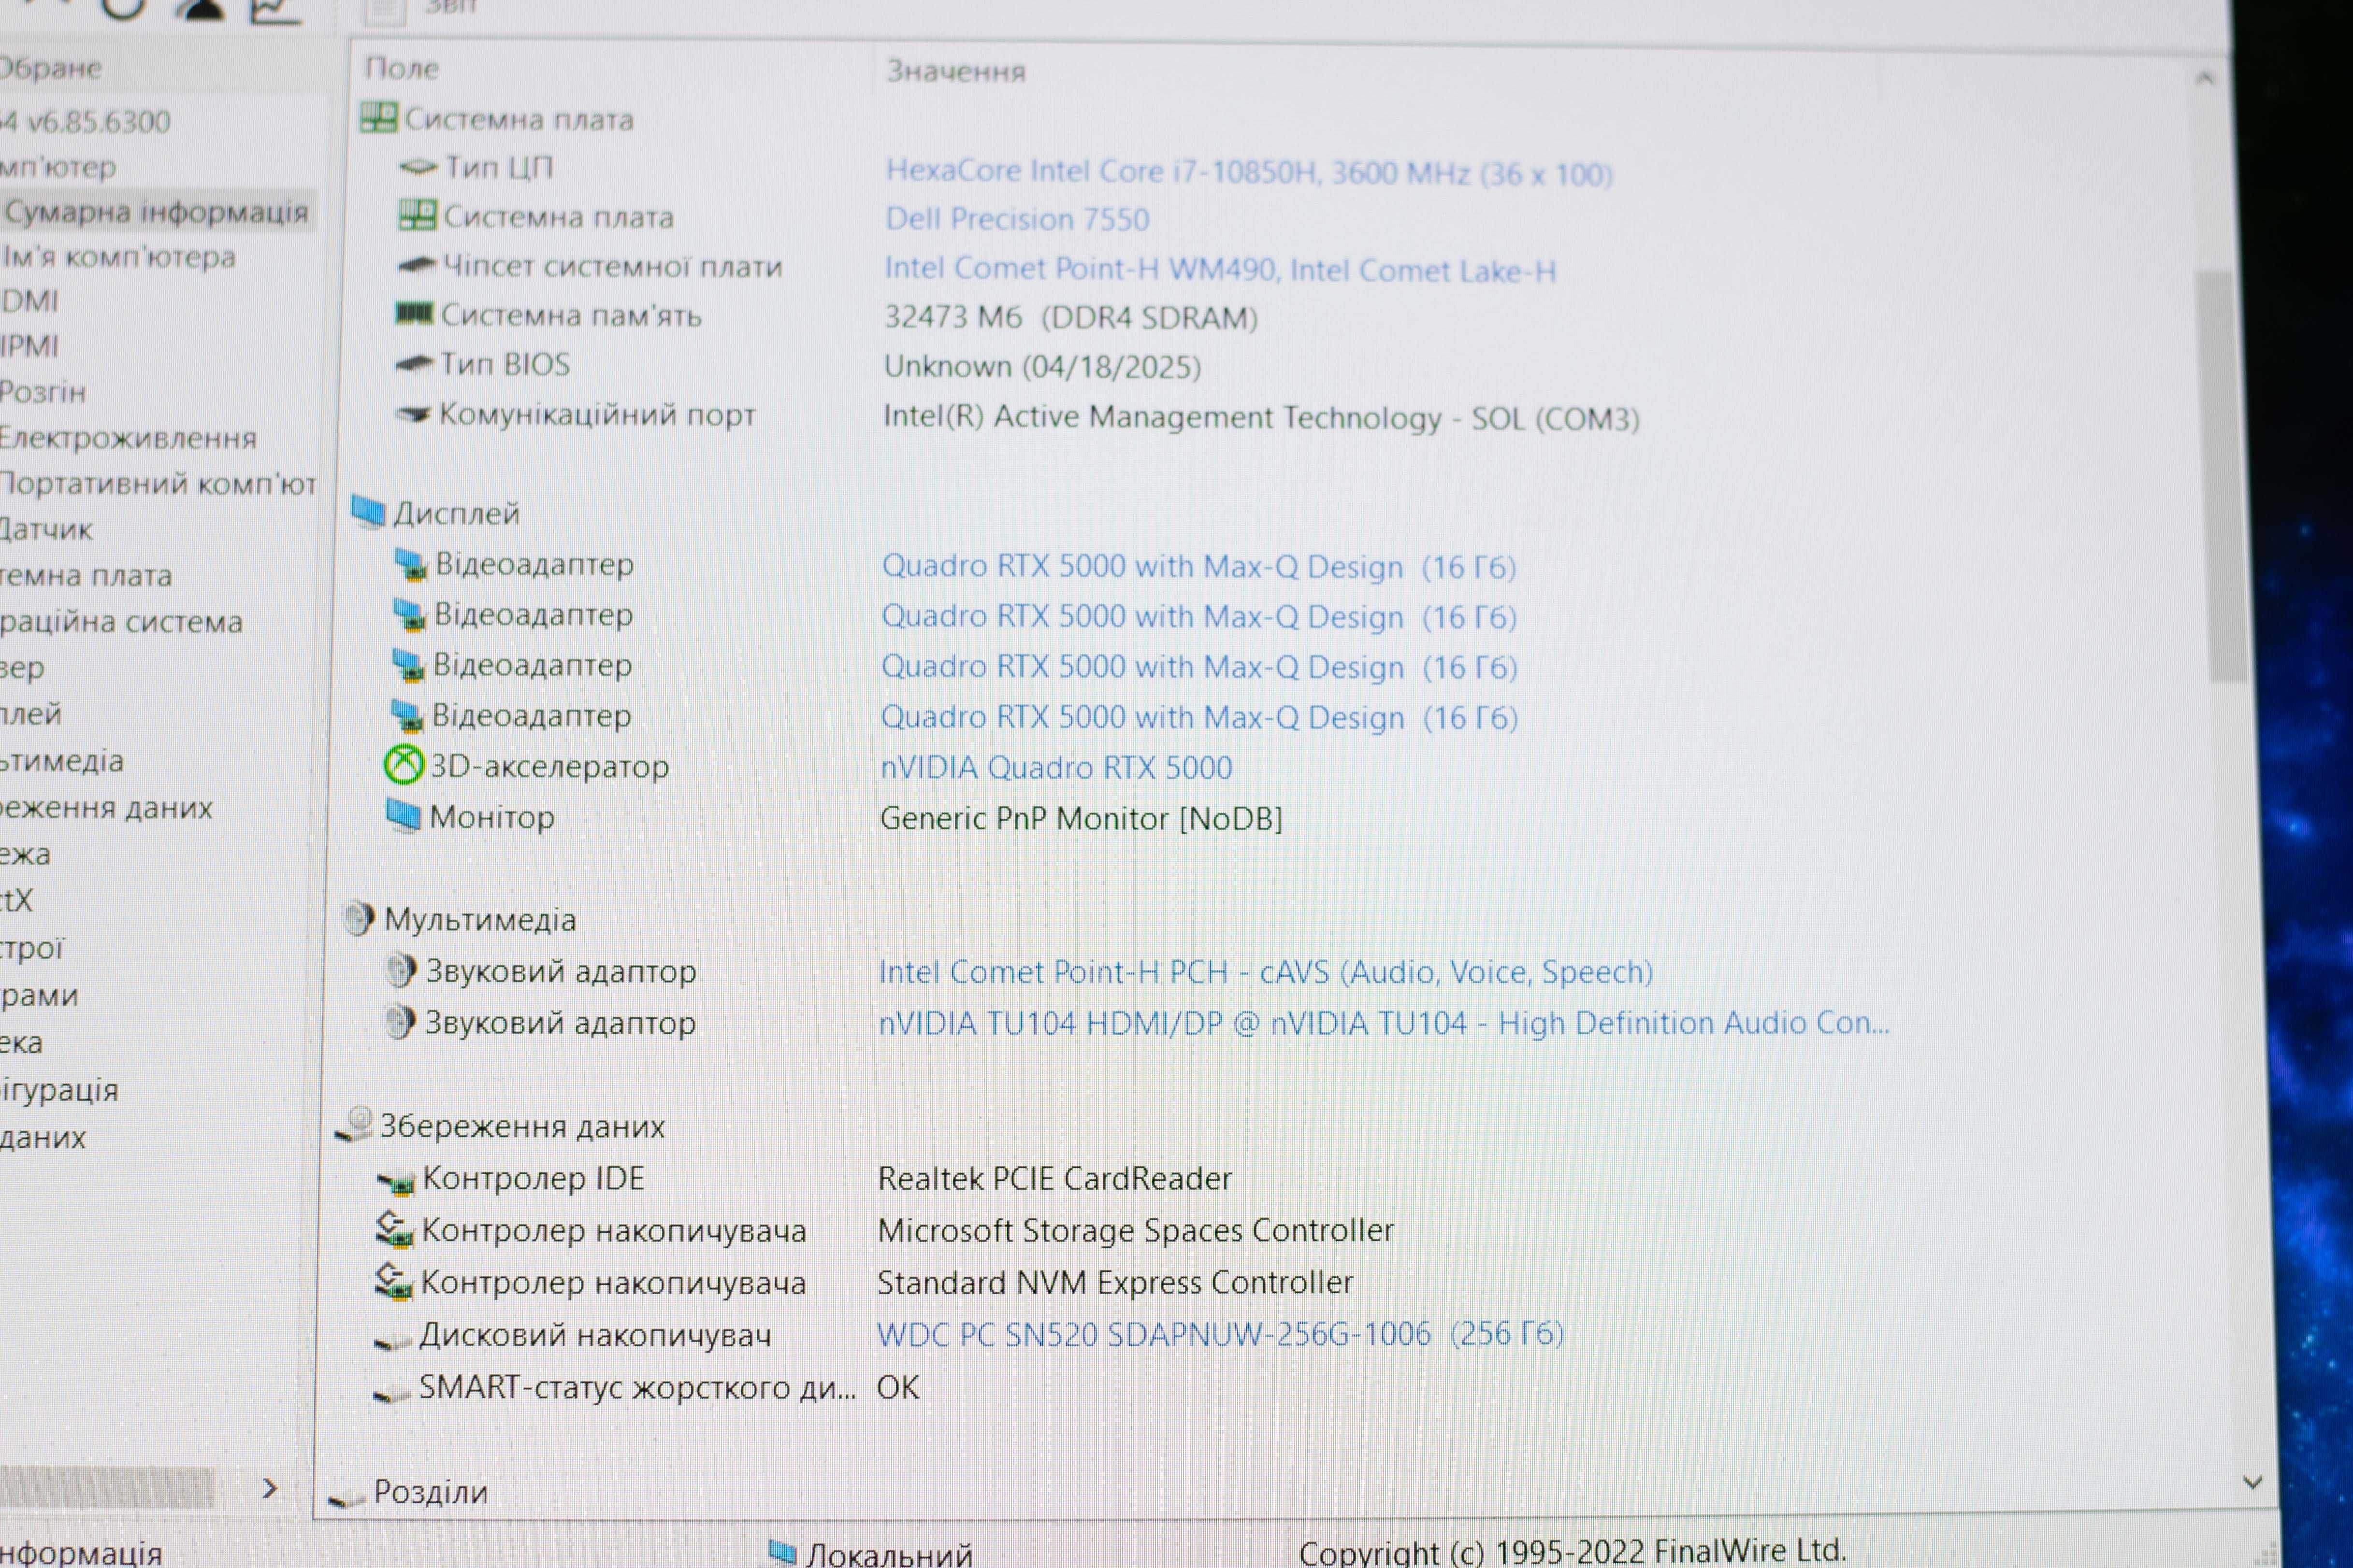Click the Тип ЦП row icon

[418, 167]
